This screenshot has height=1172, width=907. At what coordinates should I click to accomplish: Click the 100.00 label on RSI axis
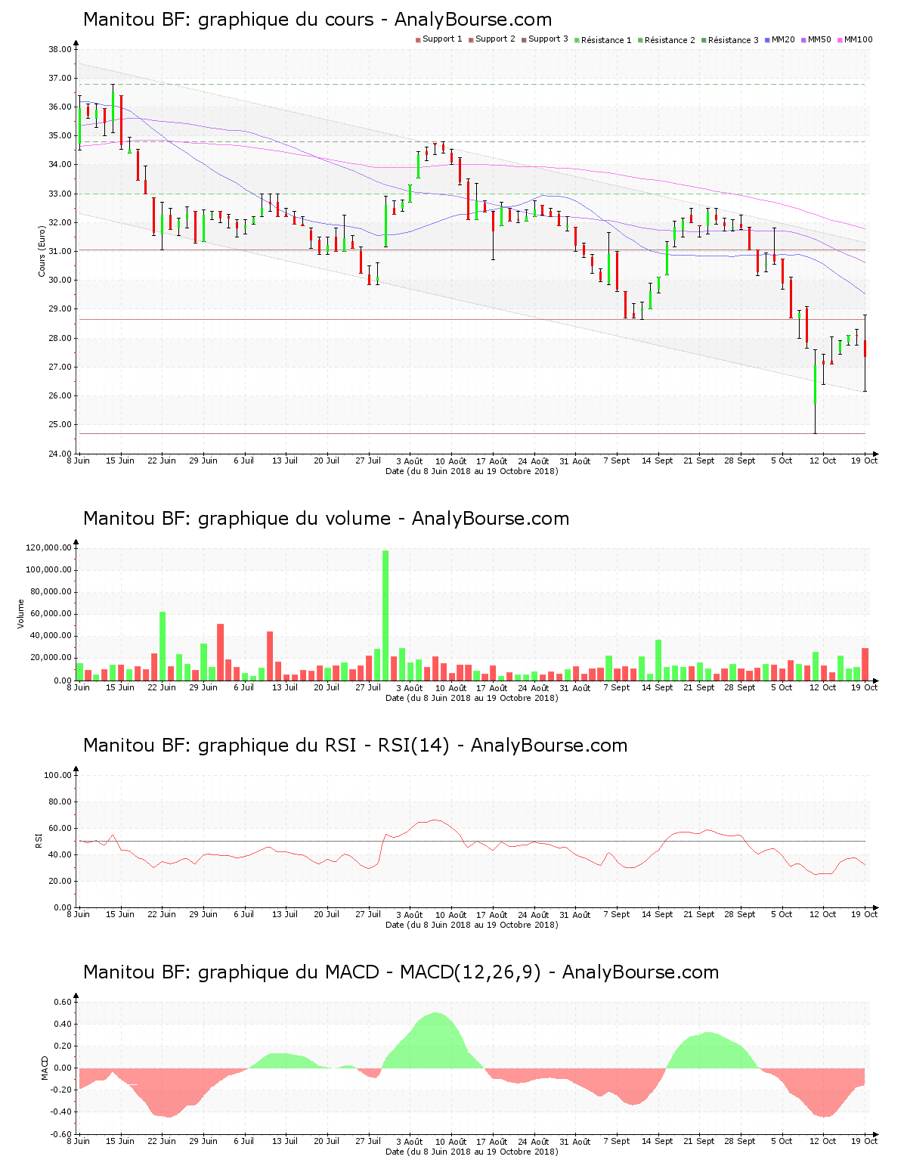point(57,775)
